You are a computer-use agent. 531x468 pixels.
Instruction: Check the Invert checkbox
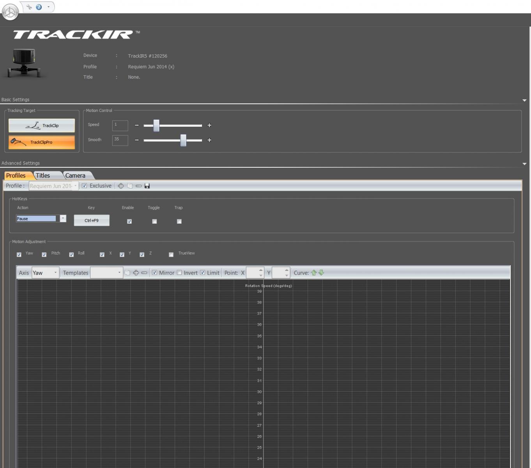pyautogui.click(x=179, y=273)
